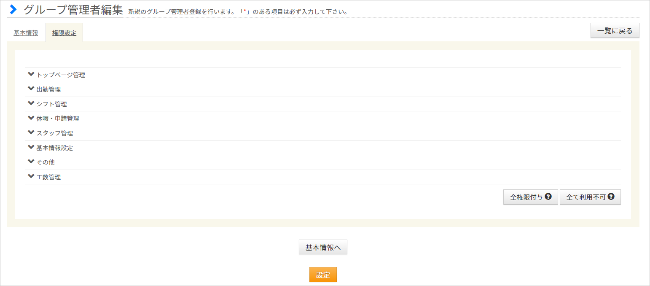Click the chevron icon beside シフト管理
Screen dimensions: 650x286
31,103
